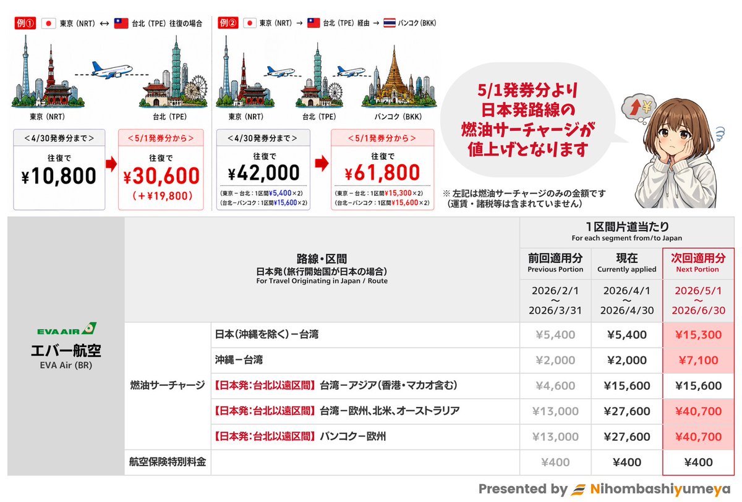Click the ¥15,300 next-portion fare
The width and height of the screenshot is (742, 502).
pyautogui.click(x=698, y=335)
